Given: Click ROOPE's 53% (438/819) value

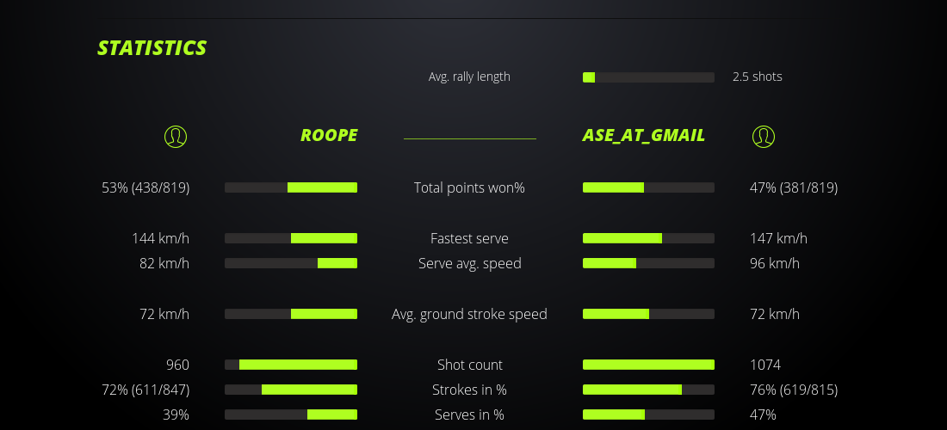Looking at the screenshot, I should coord(145,187).
